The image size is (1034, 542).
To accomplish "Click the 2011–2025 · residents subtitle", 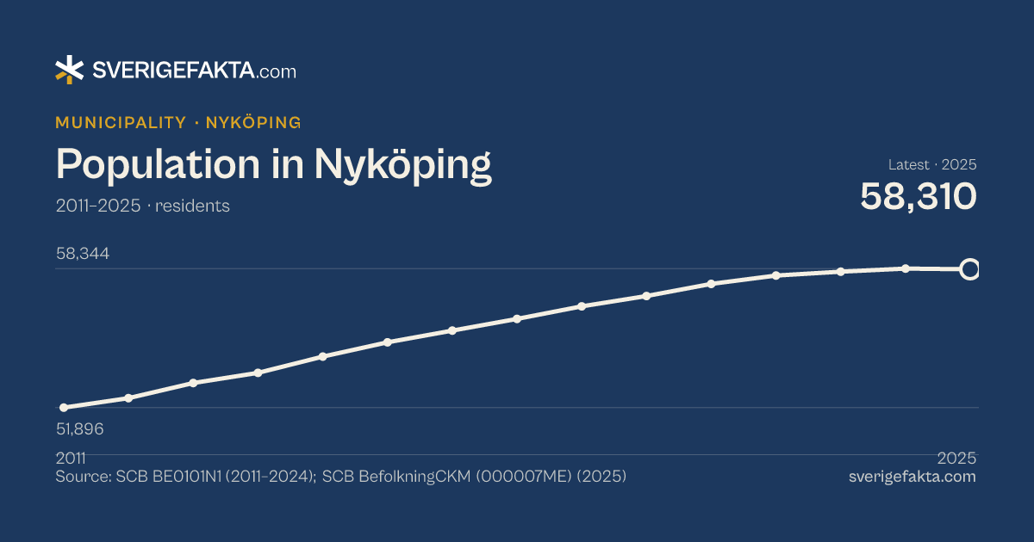I will [x=142, y=206].
